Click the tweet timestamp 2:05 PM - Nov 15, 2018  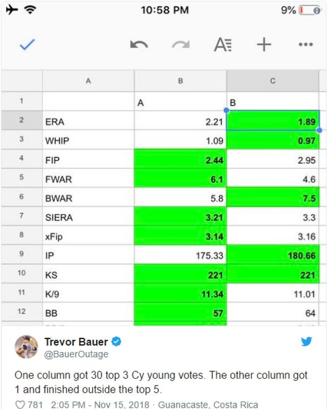100,405
